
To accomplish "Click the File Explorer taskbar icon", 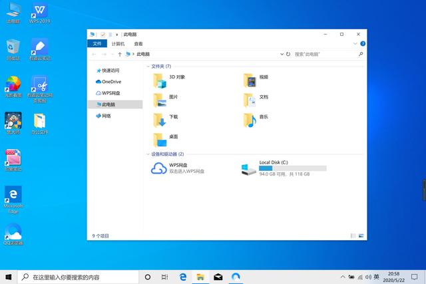I will 200,277.
